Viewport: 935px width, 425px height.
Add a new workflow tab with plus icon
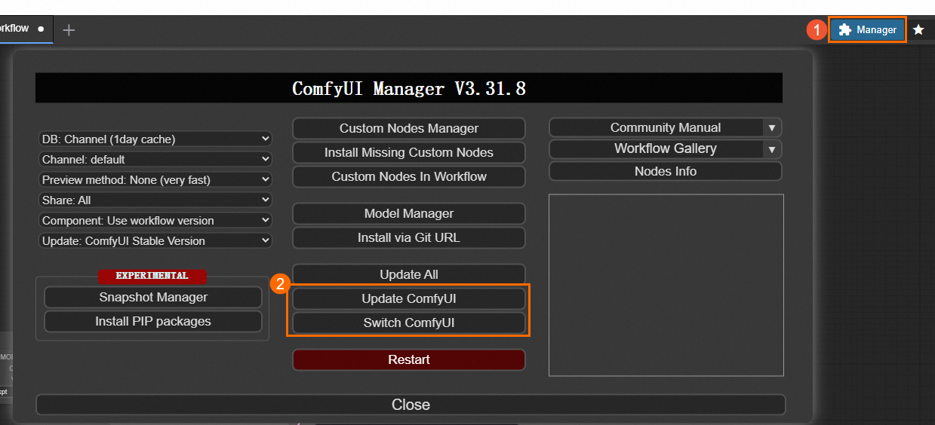pyautogui.click(x=69, y=30)
